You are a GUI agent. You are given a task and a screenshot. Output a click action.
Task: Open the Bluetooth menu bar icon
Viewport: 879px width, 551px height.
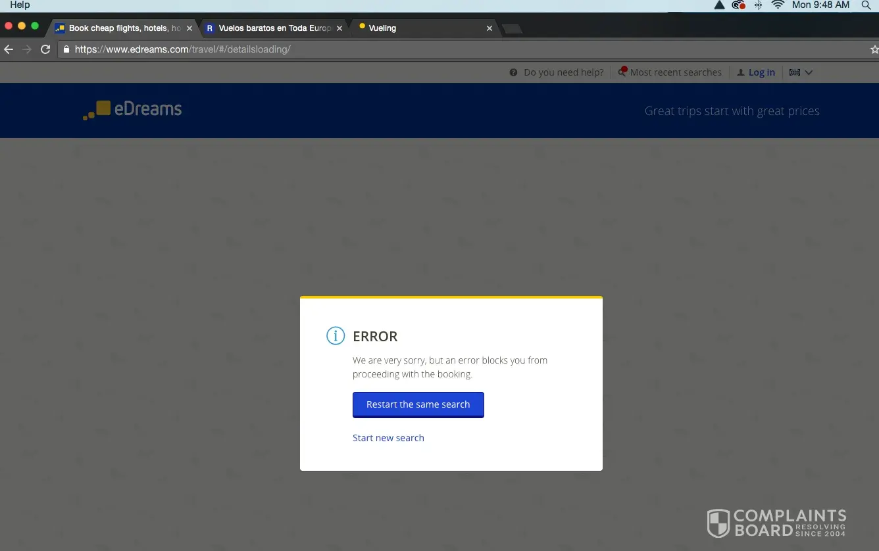coord(758,5)
